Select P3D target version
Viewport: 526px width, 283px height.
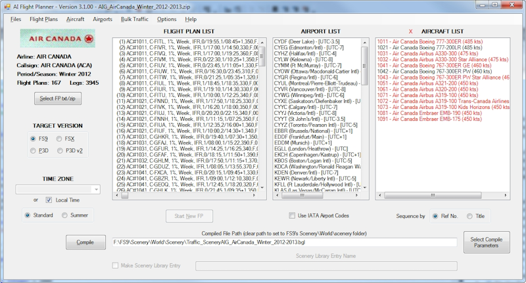pyautogui.click(x=33, y=151)
